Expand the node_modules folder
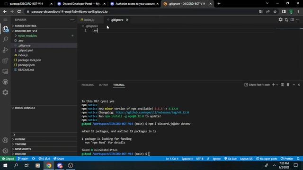 [x=27, y=36]
